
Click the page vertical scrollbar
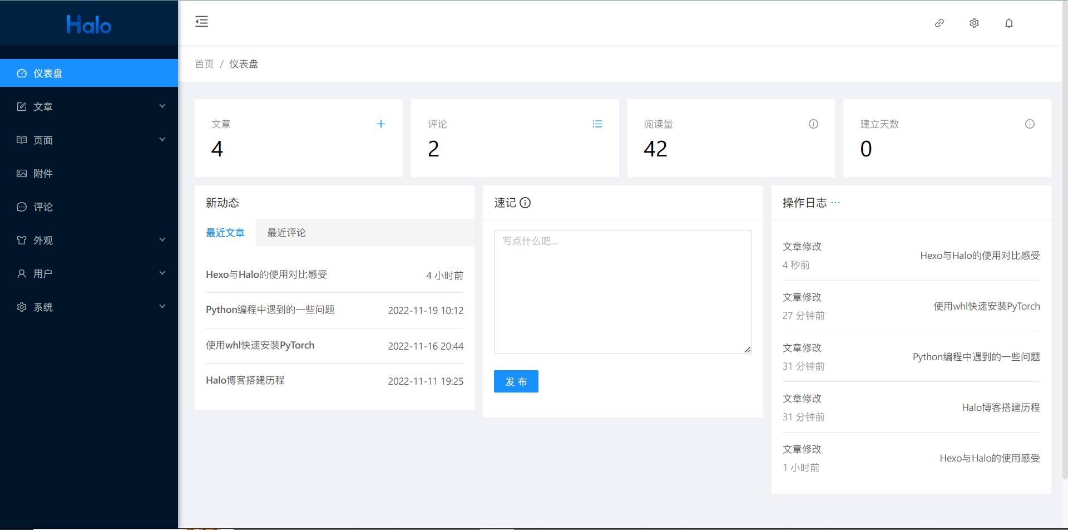1065,239
